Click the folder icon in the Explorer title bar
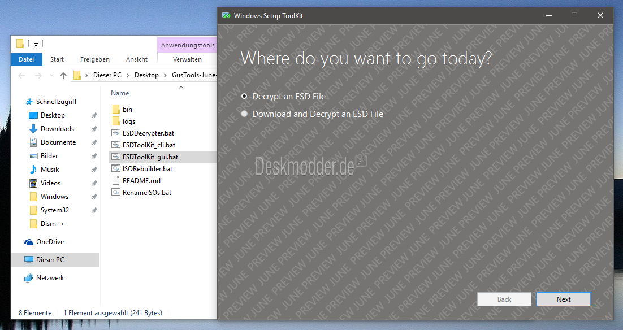Viewport: 623px width, 330px height. tap(20, 44)
